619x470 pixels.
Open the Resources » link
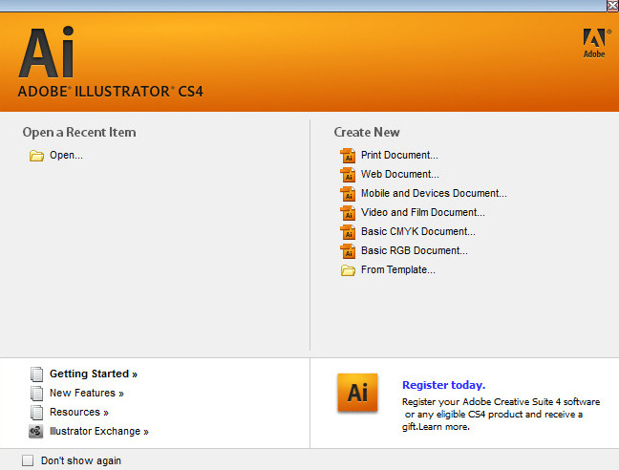click(79, 412)
